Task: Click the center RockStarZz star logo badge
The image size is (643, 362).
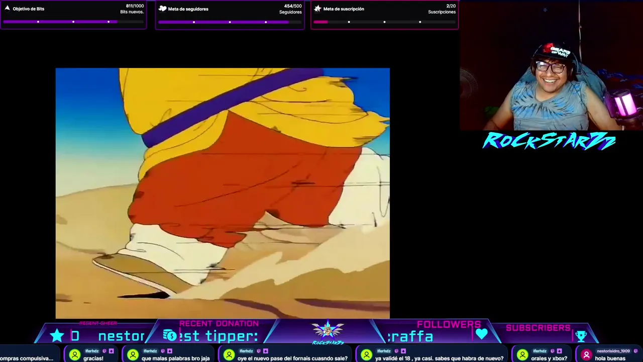Action: (x=328, y=332)
